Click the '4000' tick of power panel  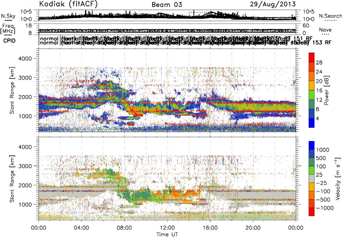click(x=26, y=59)
